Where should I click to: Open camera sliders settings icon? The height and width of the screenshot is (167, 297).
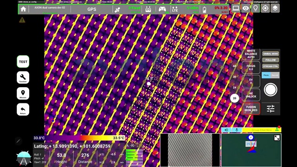pos(271,109)
